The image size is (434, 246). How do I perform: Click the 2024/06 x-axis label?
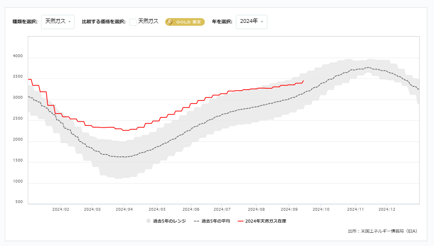[191, 209]
